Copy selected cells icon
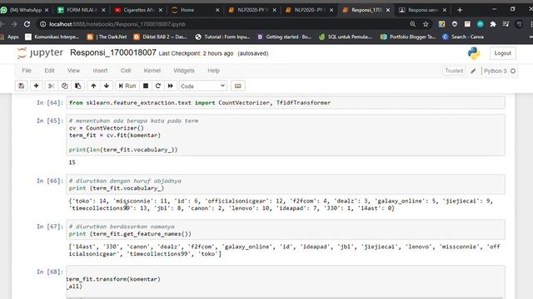This screenshot has height=299, width=533. [65, 86]
